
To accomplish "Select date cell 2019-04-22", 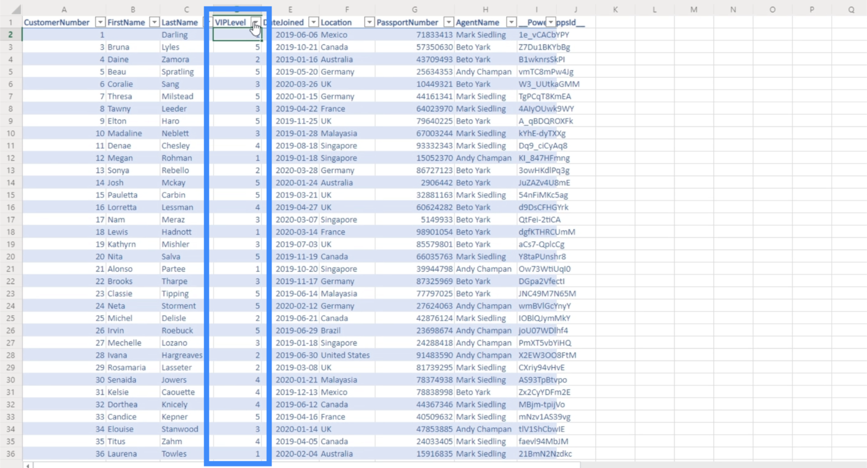I will pos(291,108).
